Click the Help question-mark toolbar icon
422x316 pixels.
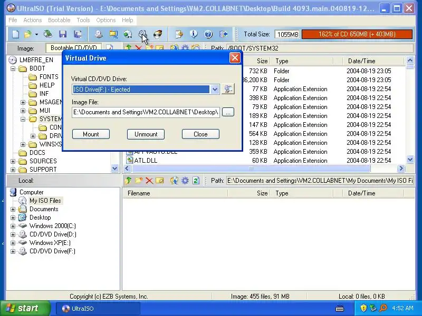pyautogui.click(x=208, y=34)
